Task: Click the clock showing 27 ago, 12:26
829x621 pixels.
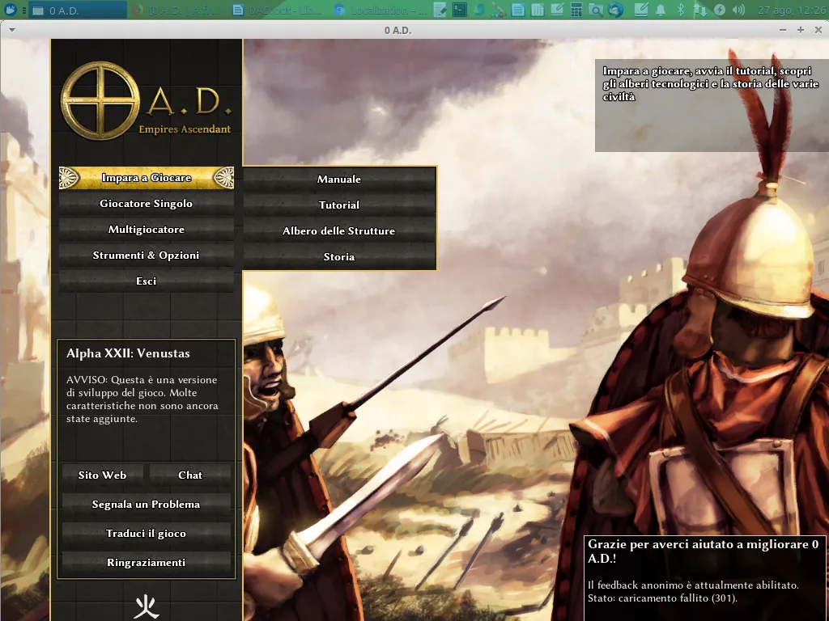Action: pyautogui.click(x=792, y=10)
